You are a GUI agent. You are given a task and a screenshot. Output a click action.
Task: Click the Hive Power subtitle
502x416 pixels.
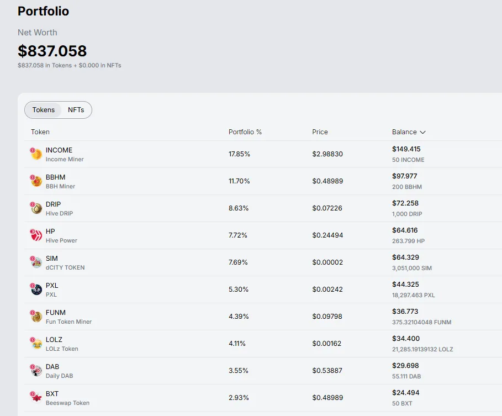coord(61,240)
